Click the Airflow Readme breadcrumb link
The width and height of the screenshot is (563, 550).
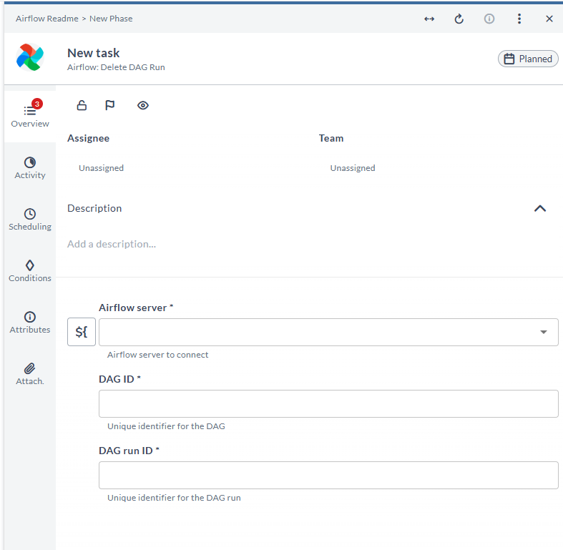(x=46, y=19)
